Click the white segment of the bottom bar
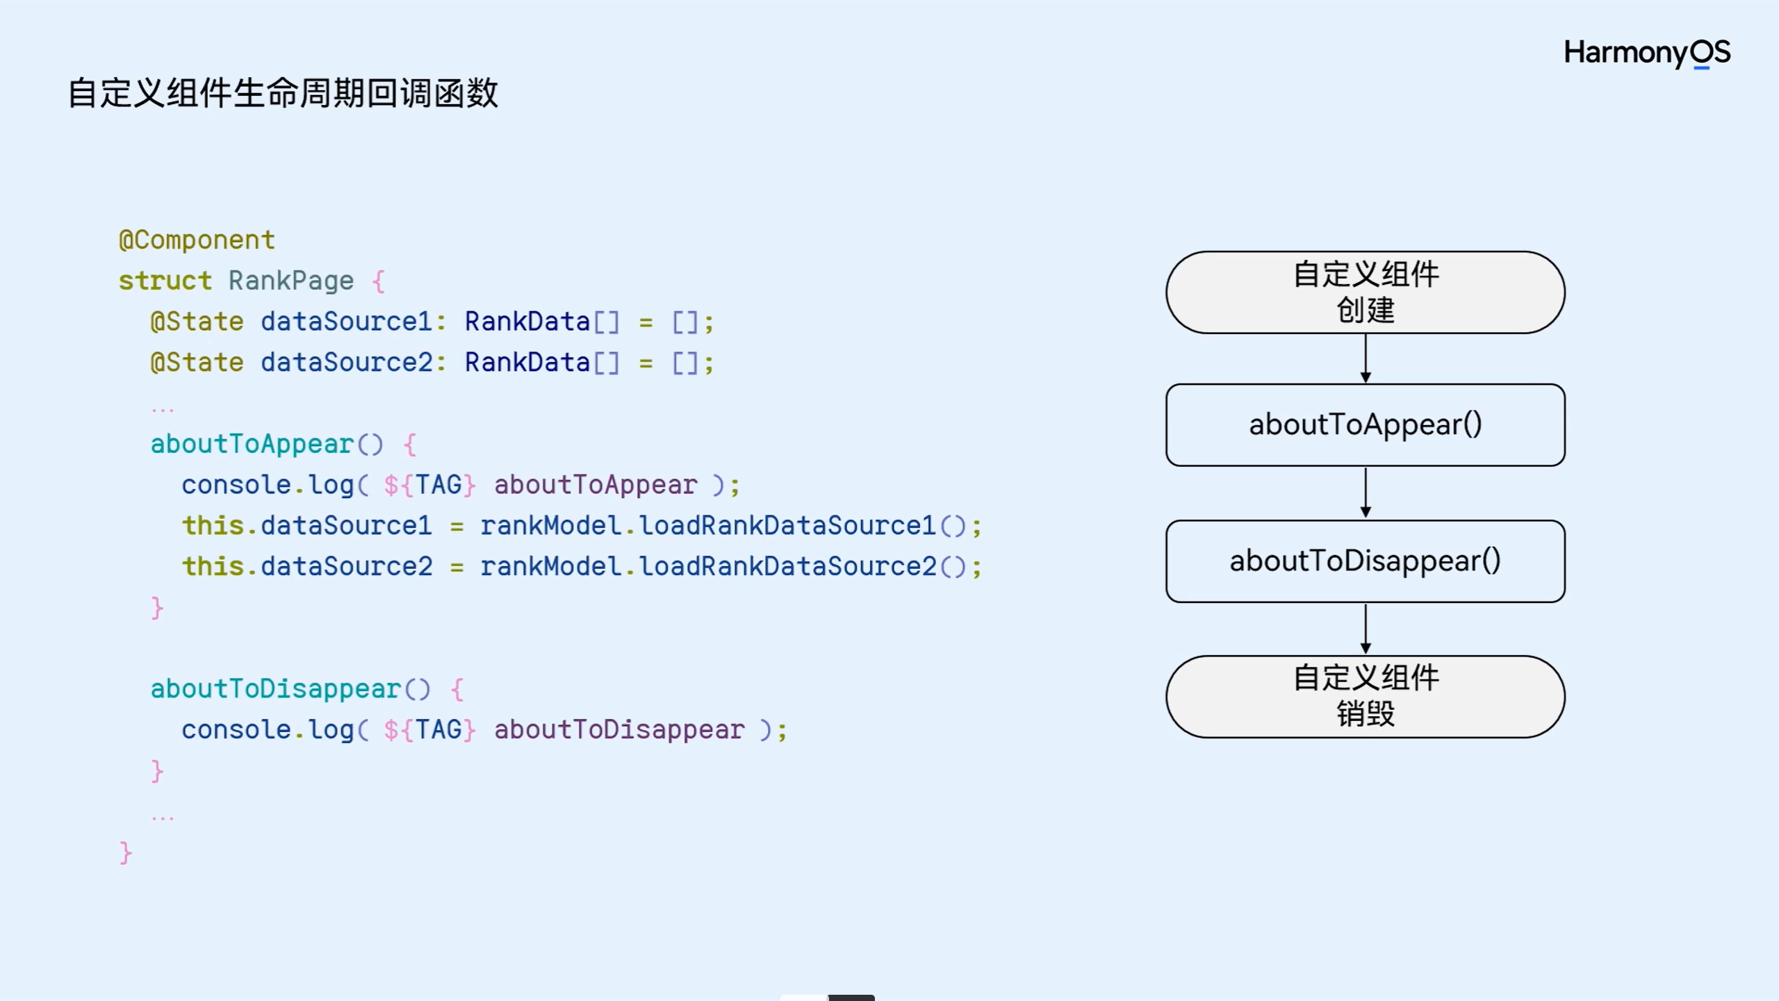 point(803,998)
